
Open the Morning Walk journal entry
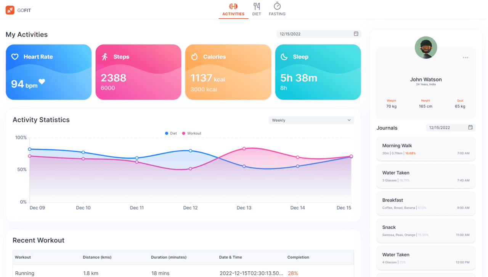tap(426, 149)
